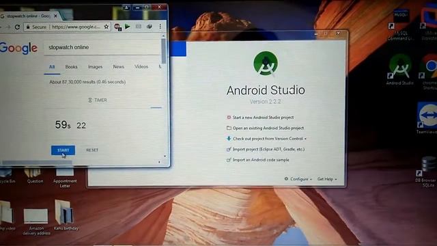Click the blue download arrow icon
The image size is (437, 246).
click(229, 138)
